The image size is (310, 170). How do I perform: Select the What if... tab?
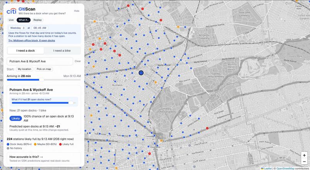click(x=23, y=20)
